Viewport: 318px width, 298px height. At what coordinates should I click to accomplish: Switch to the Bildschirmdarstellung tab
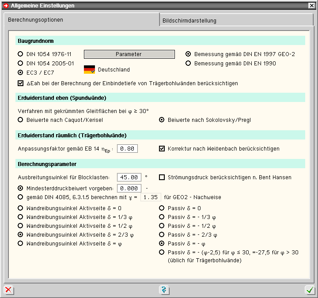click(189, 20)
